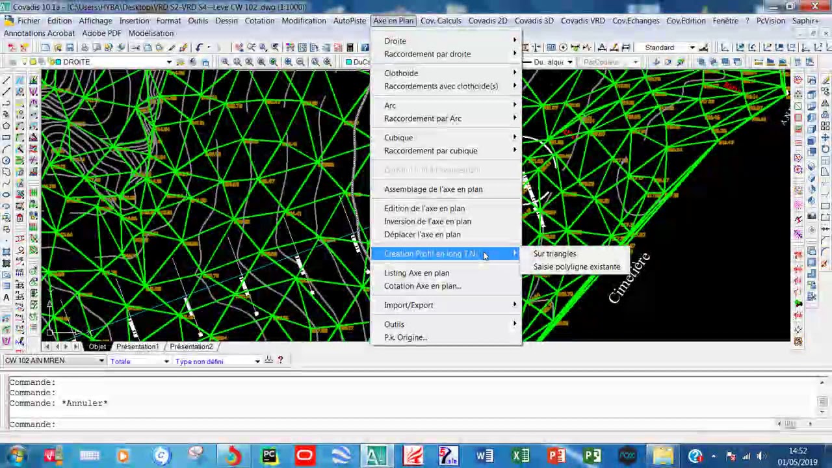Open the Type non défini dropdown
This screenshot has width=832, height=468.
coord(257,361)
